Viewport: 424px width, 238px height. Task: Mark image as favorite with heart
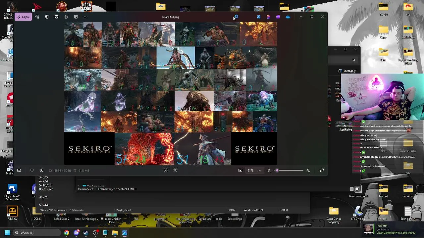pyautogui.click(x=32, y=171)
